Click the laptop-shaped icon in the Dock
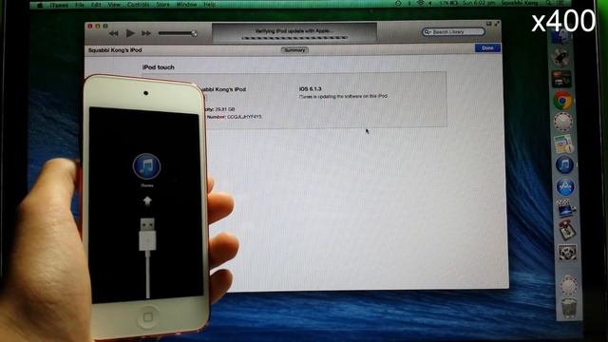The width and height of the screenshot is (608, 342). (x=566, y=208)
